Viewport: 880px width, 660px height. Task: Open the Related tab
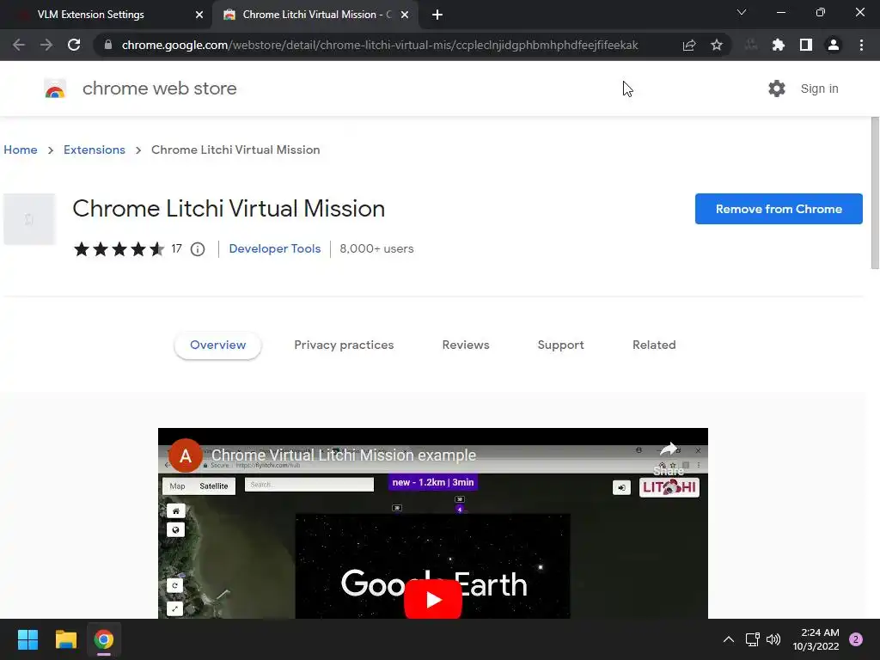[654, 345]
